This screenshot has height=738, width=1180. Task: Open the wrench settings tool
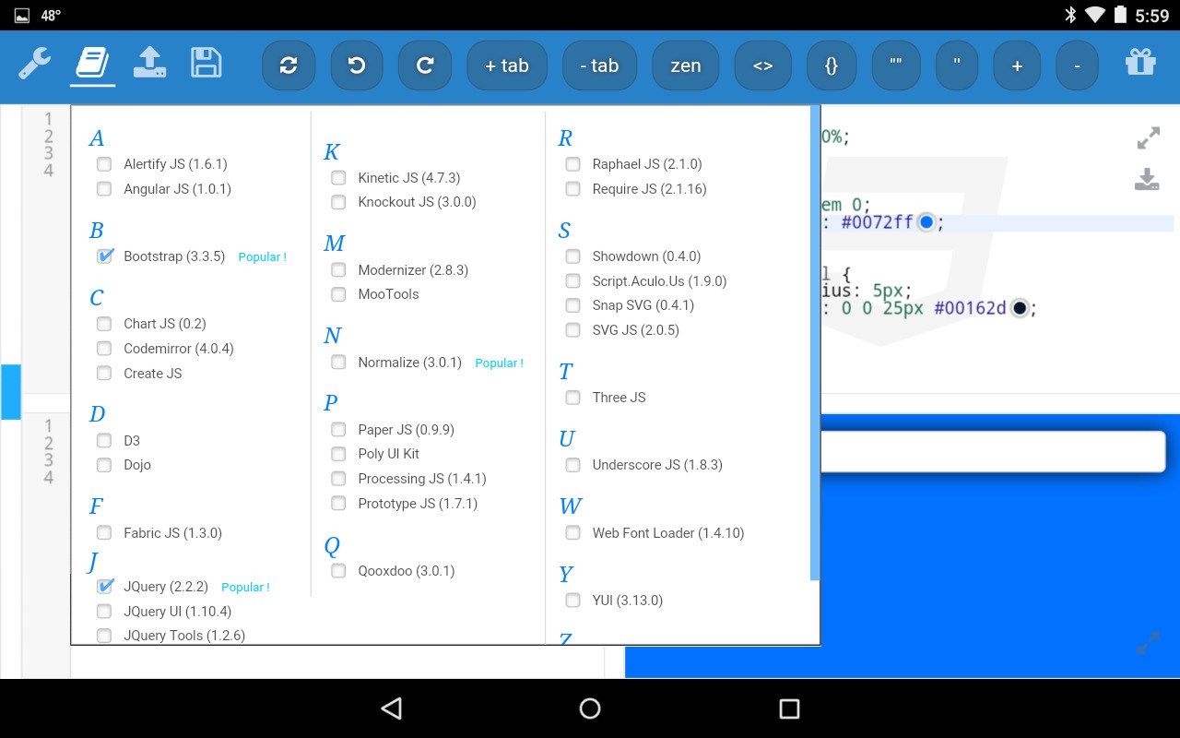pos(35,65)
